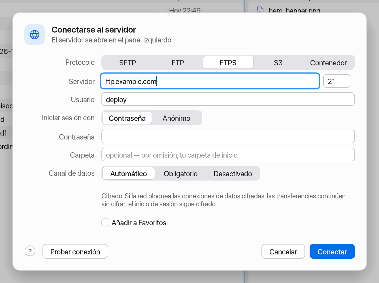379x283 pixels.
Task: Switch protocol to S3
Action: point(278,63)
